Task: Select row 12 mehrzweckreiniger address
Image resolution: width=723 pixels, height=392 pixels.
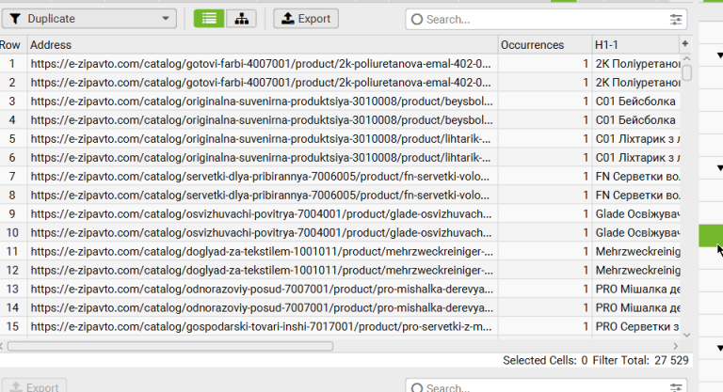Action: tap(262, 271)
